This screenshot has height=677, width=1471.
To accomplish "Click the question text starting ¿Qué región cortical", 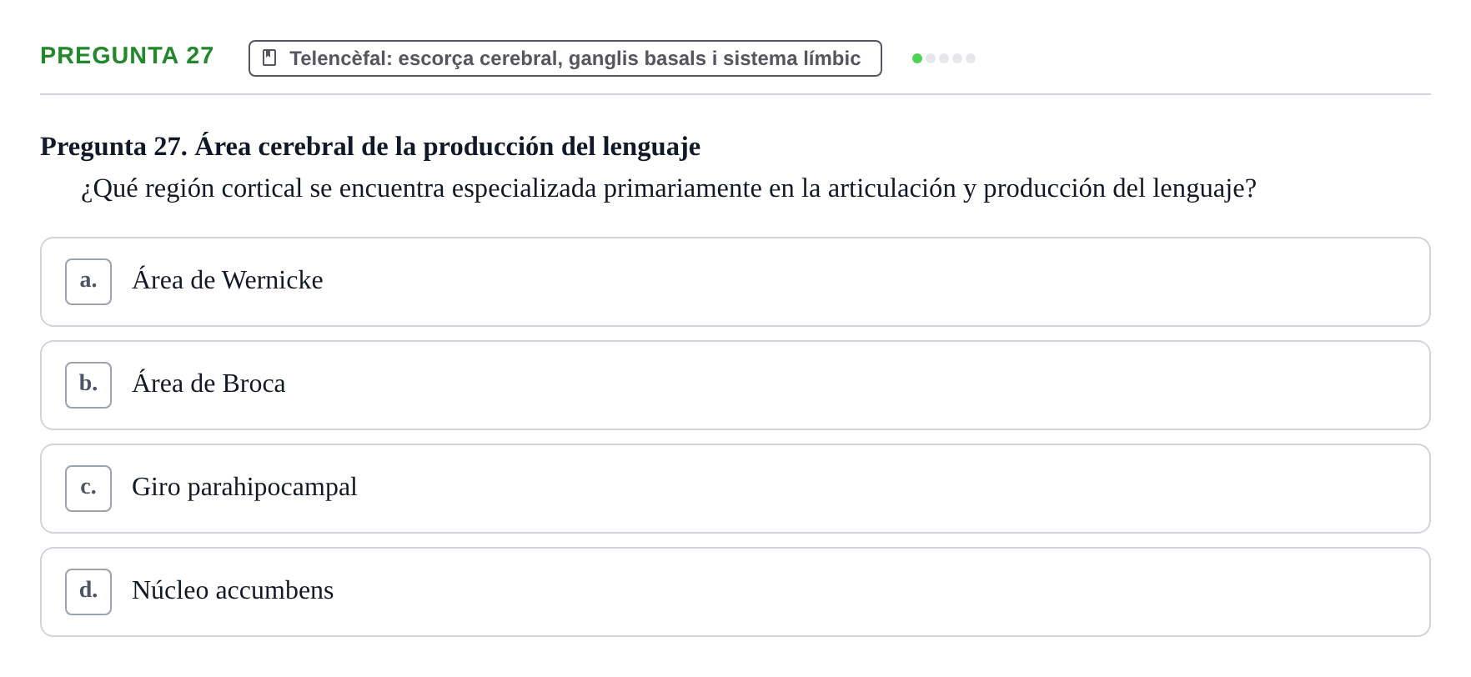I will pyautogui.click(x=669, y=188).
